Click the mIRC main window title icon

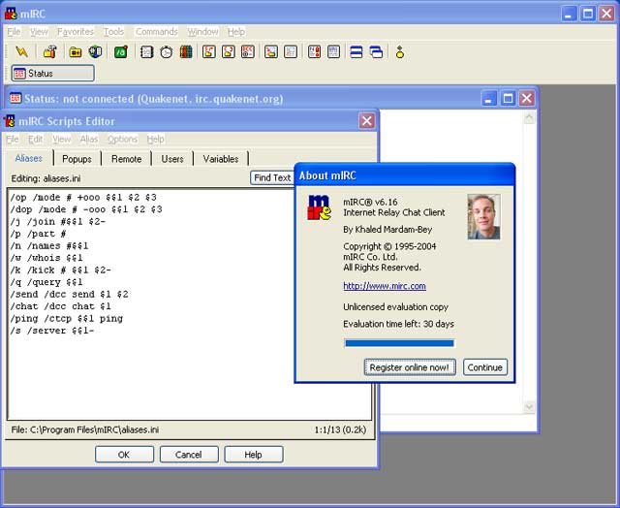click(11, 14)
